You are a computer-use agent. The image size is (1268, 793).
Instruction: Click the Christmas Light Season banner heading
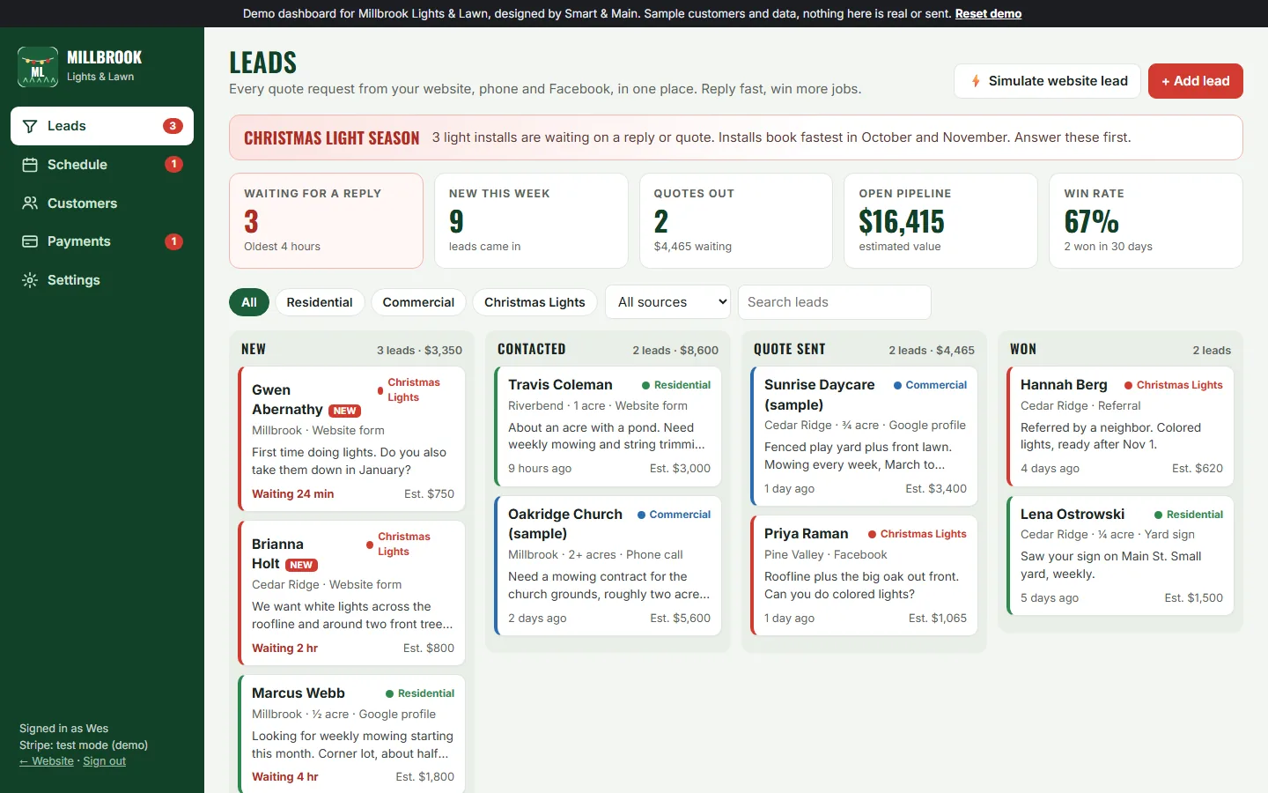pyautogui.click(x=332, y=138)
